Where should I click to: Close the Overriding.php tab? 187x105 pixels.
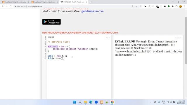point(28,2)
